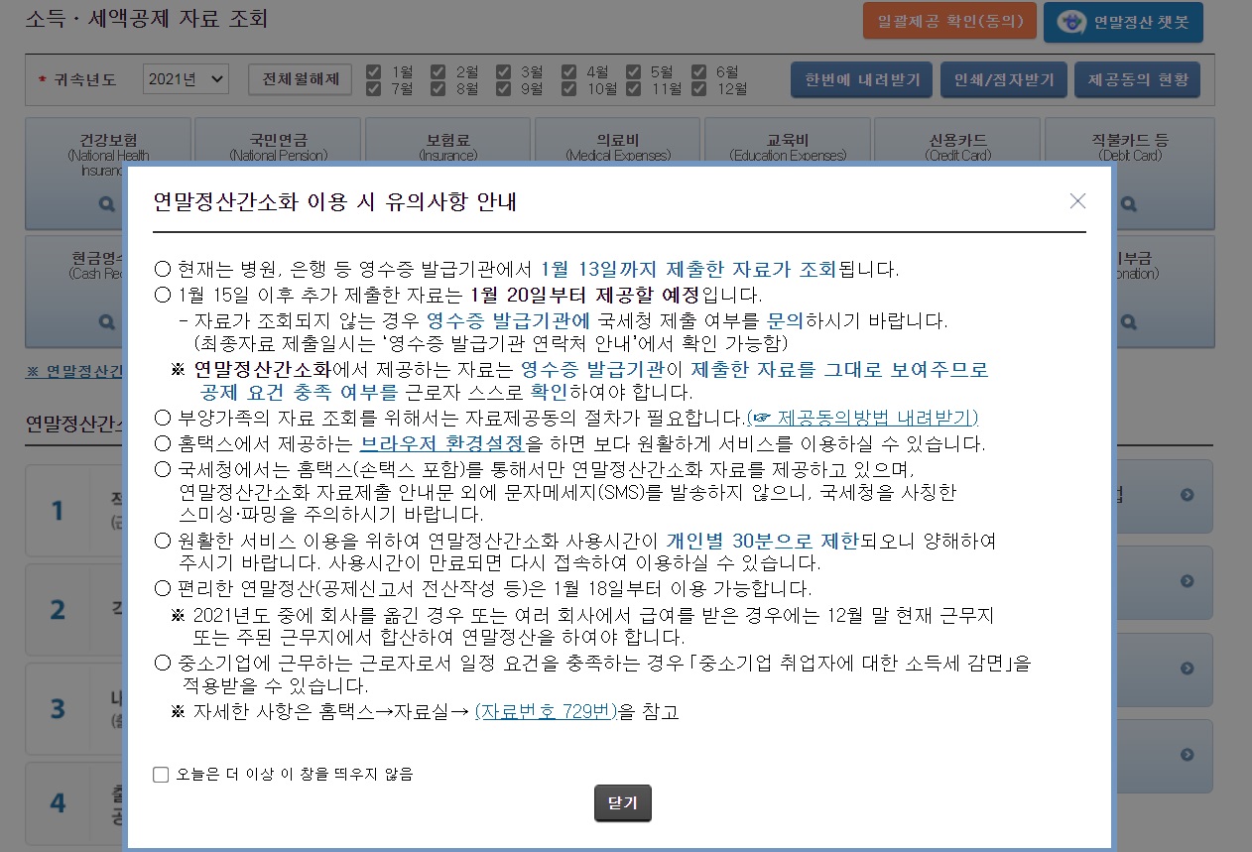Viewport: 1252px width, 852px height.
Task: Click step number 4 in the left list
Action: coord(58,801)
